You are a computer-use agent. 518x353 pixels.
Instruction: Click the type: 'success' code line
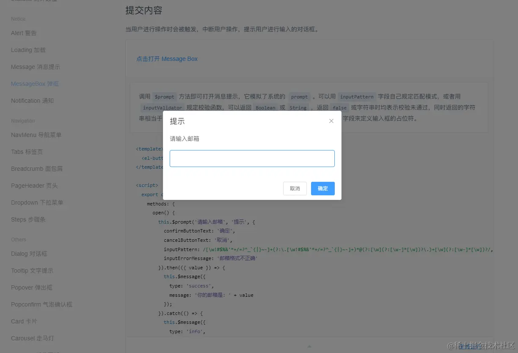point(192,286)
